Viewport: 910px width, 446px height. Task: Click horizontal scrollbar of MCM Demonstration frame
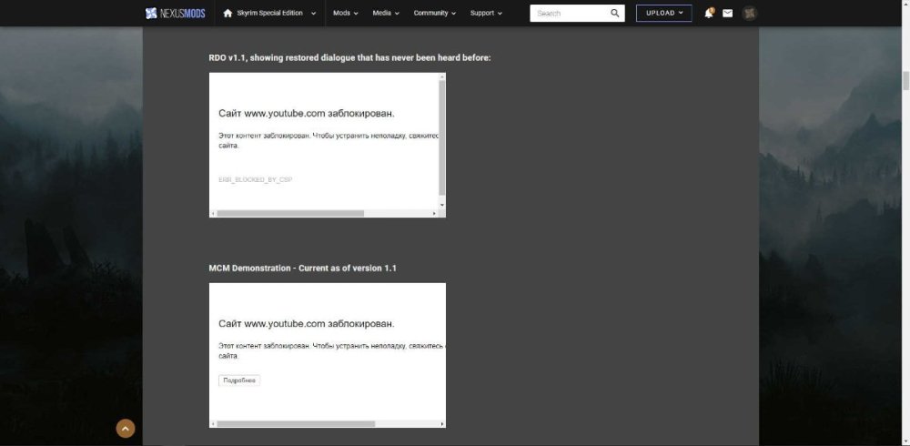pyautogui.click(x=296, y=424)
